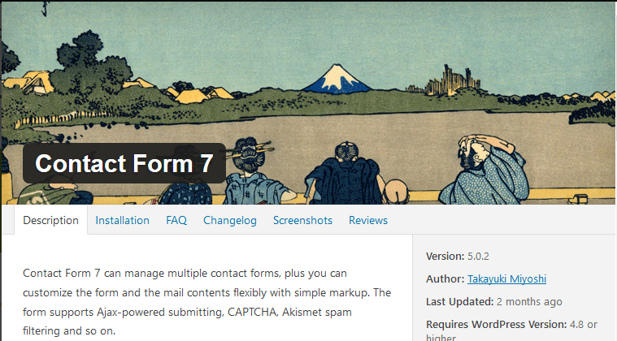Open the FAQ tab
The height and width of the screenshot is (341, 617).
[176, 220]
